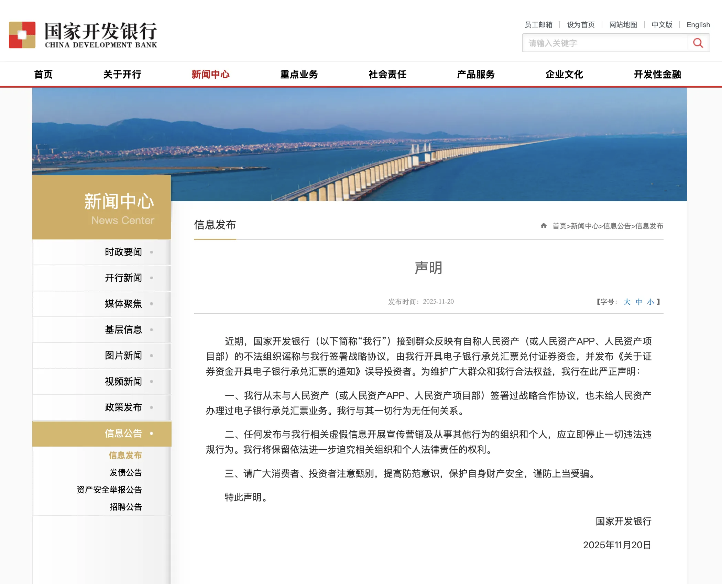Open the 开发性金融 navigation menu

pos(657,74)
